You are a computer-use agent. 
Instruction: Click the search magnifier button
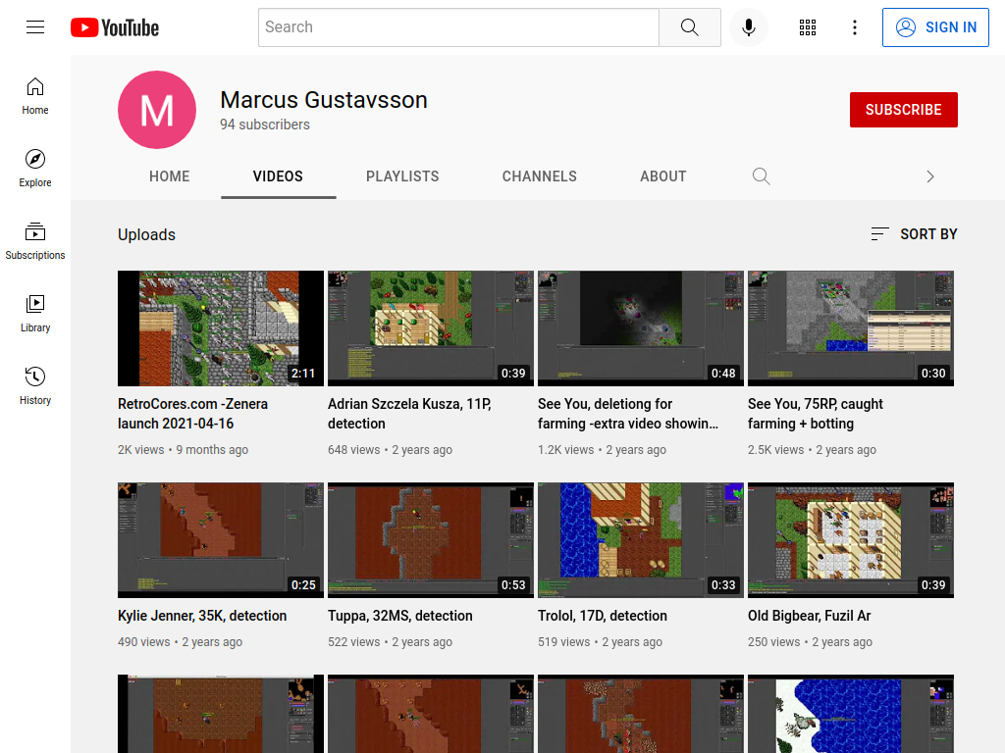[690, 27]
